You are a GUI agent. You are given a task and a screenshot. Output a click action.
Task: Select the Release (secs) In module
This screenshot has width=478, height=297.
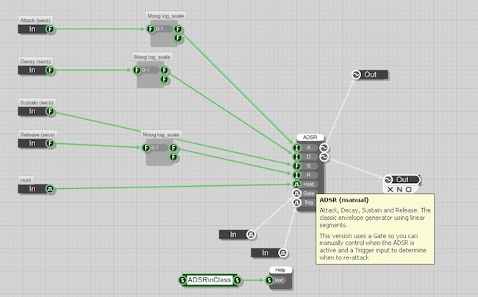pyautogui.click(x=32, y=144)
